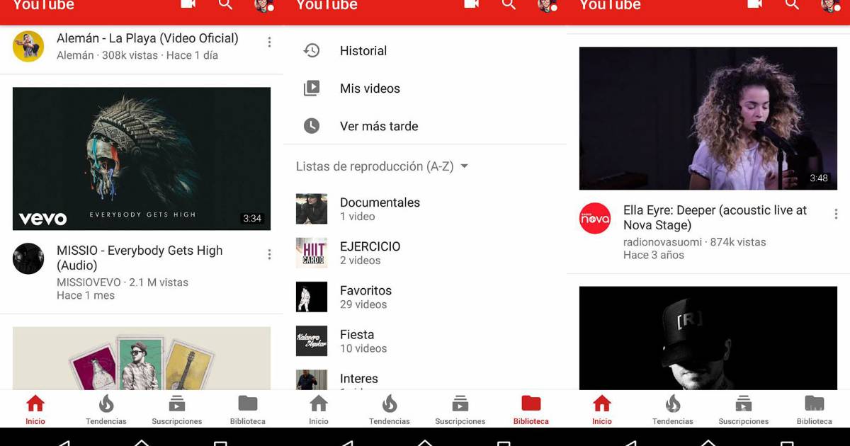Open the three-dot menu for Alemán La Playa
Screen dimensions: 850x446
point(269,42)
